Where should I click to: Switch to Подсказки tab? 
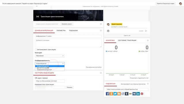point(73,31)
